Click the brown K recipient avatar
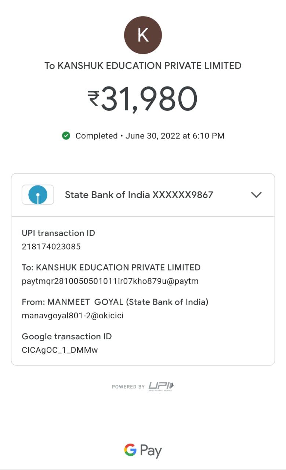This screenshot has width=286, height=470. (x=143, y=35)
